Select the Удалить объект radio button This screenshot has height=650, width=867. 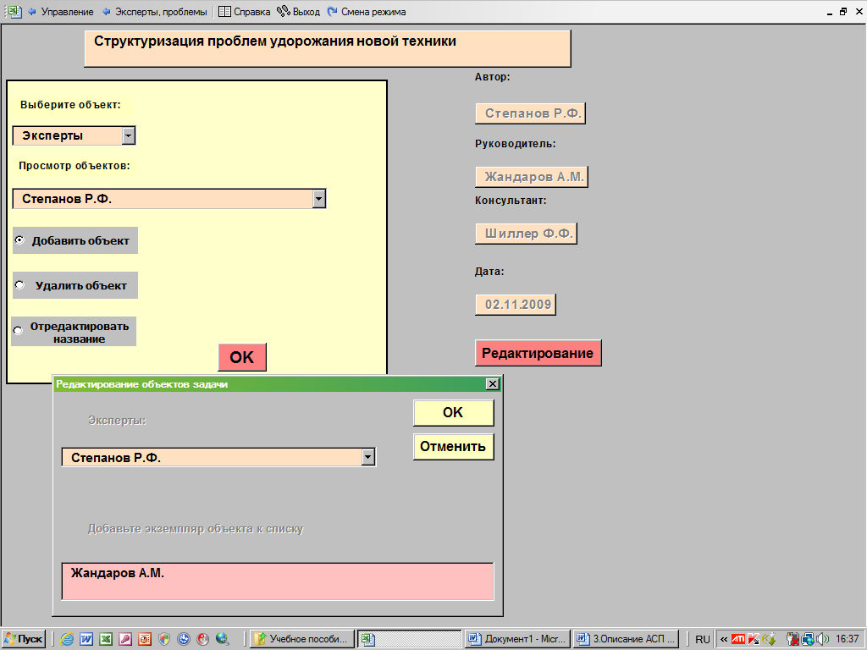pyautogui.click(x=20, y=285)
